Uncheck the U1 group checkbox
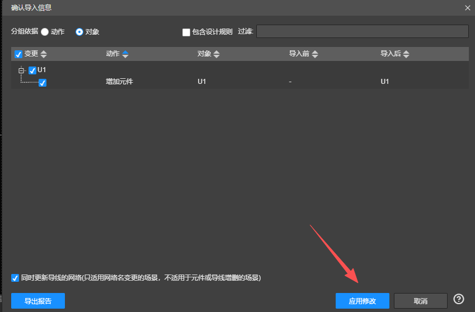475x312 pixels. click(x=32, y=70)
